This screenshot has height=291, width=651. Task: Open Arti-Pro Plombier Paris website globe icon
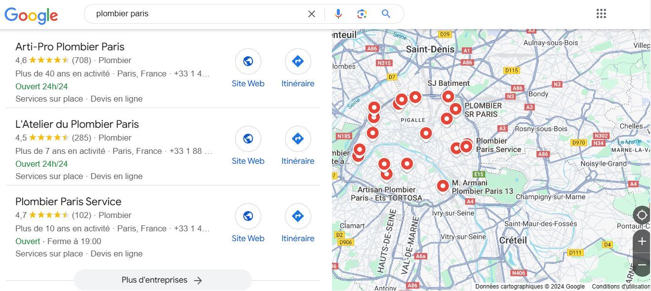tap(248, 61)
